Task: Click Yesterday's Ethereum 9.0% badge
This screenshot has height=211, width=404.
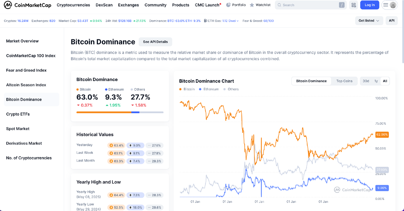Action: tap(135, 145)
